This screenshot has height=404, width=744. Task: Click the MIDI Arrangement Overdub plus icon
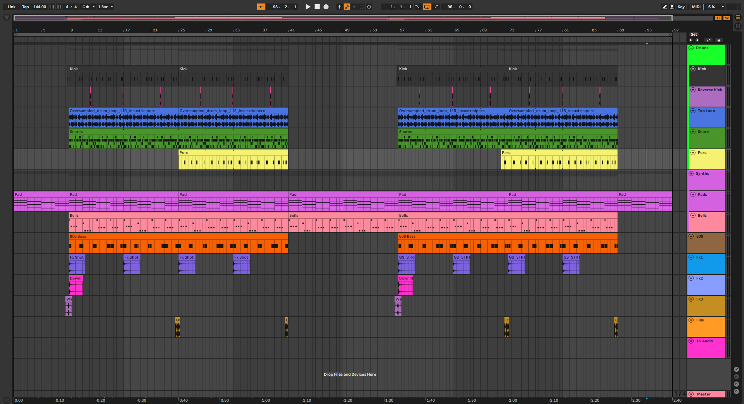point(339,7)
